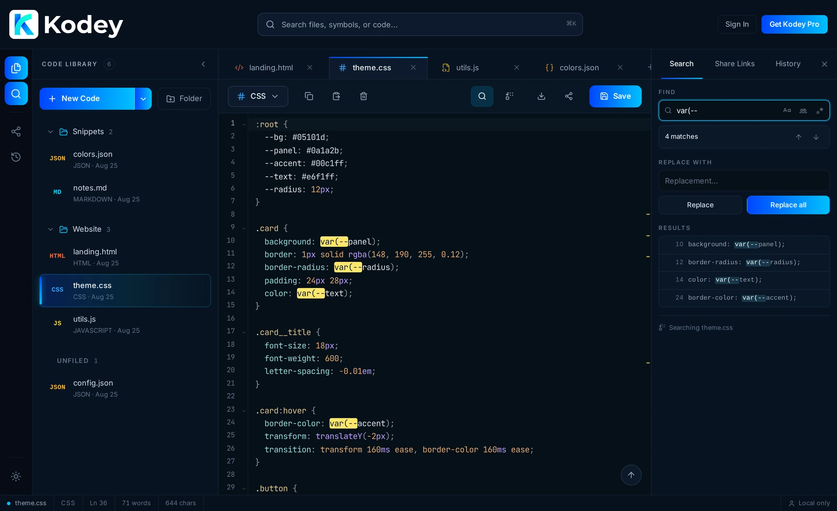Image resolution: width=837 pixels, height=511 pixels.
Task: Go to previous match arrow
Action: pos(798,137)
